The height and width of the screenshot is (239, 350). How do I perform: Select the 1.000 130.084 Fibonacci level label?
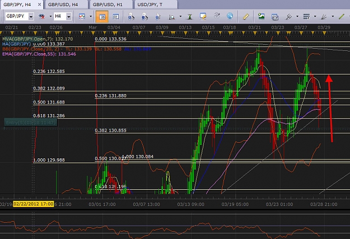click(139, 157)
